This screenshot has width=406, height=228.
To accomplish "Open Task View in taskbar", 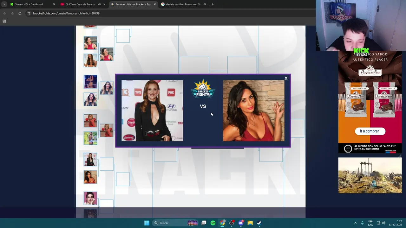I will click(204, 223).
